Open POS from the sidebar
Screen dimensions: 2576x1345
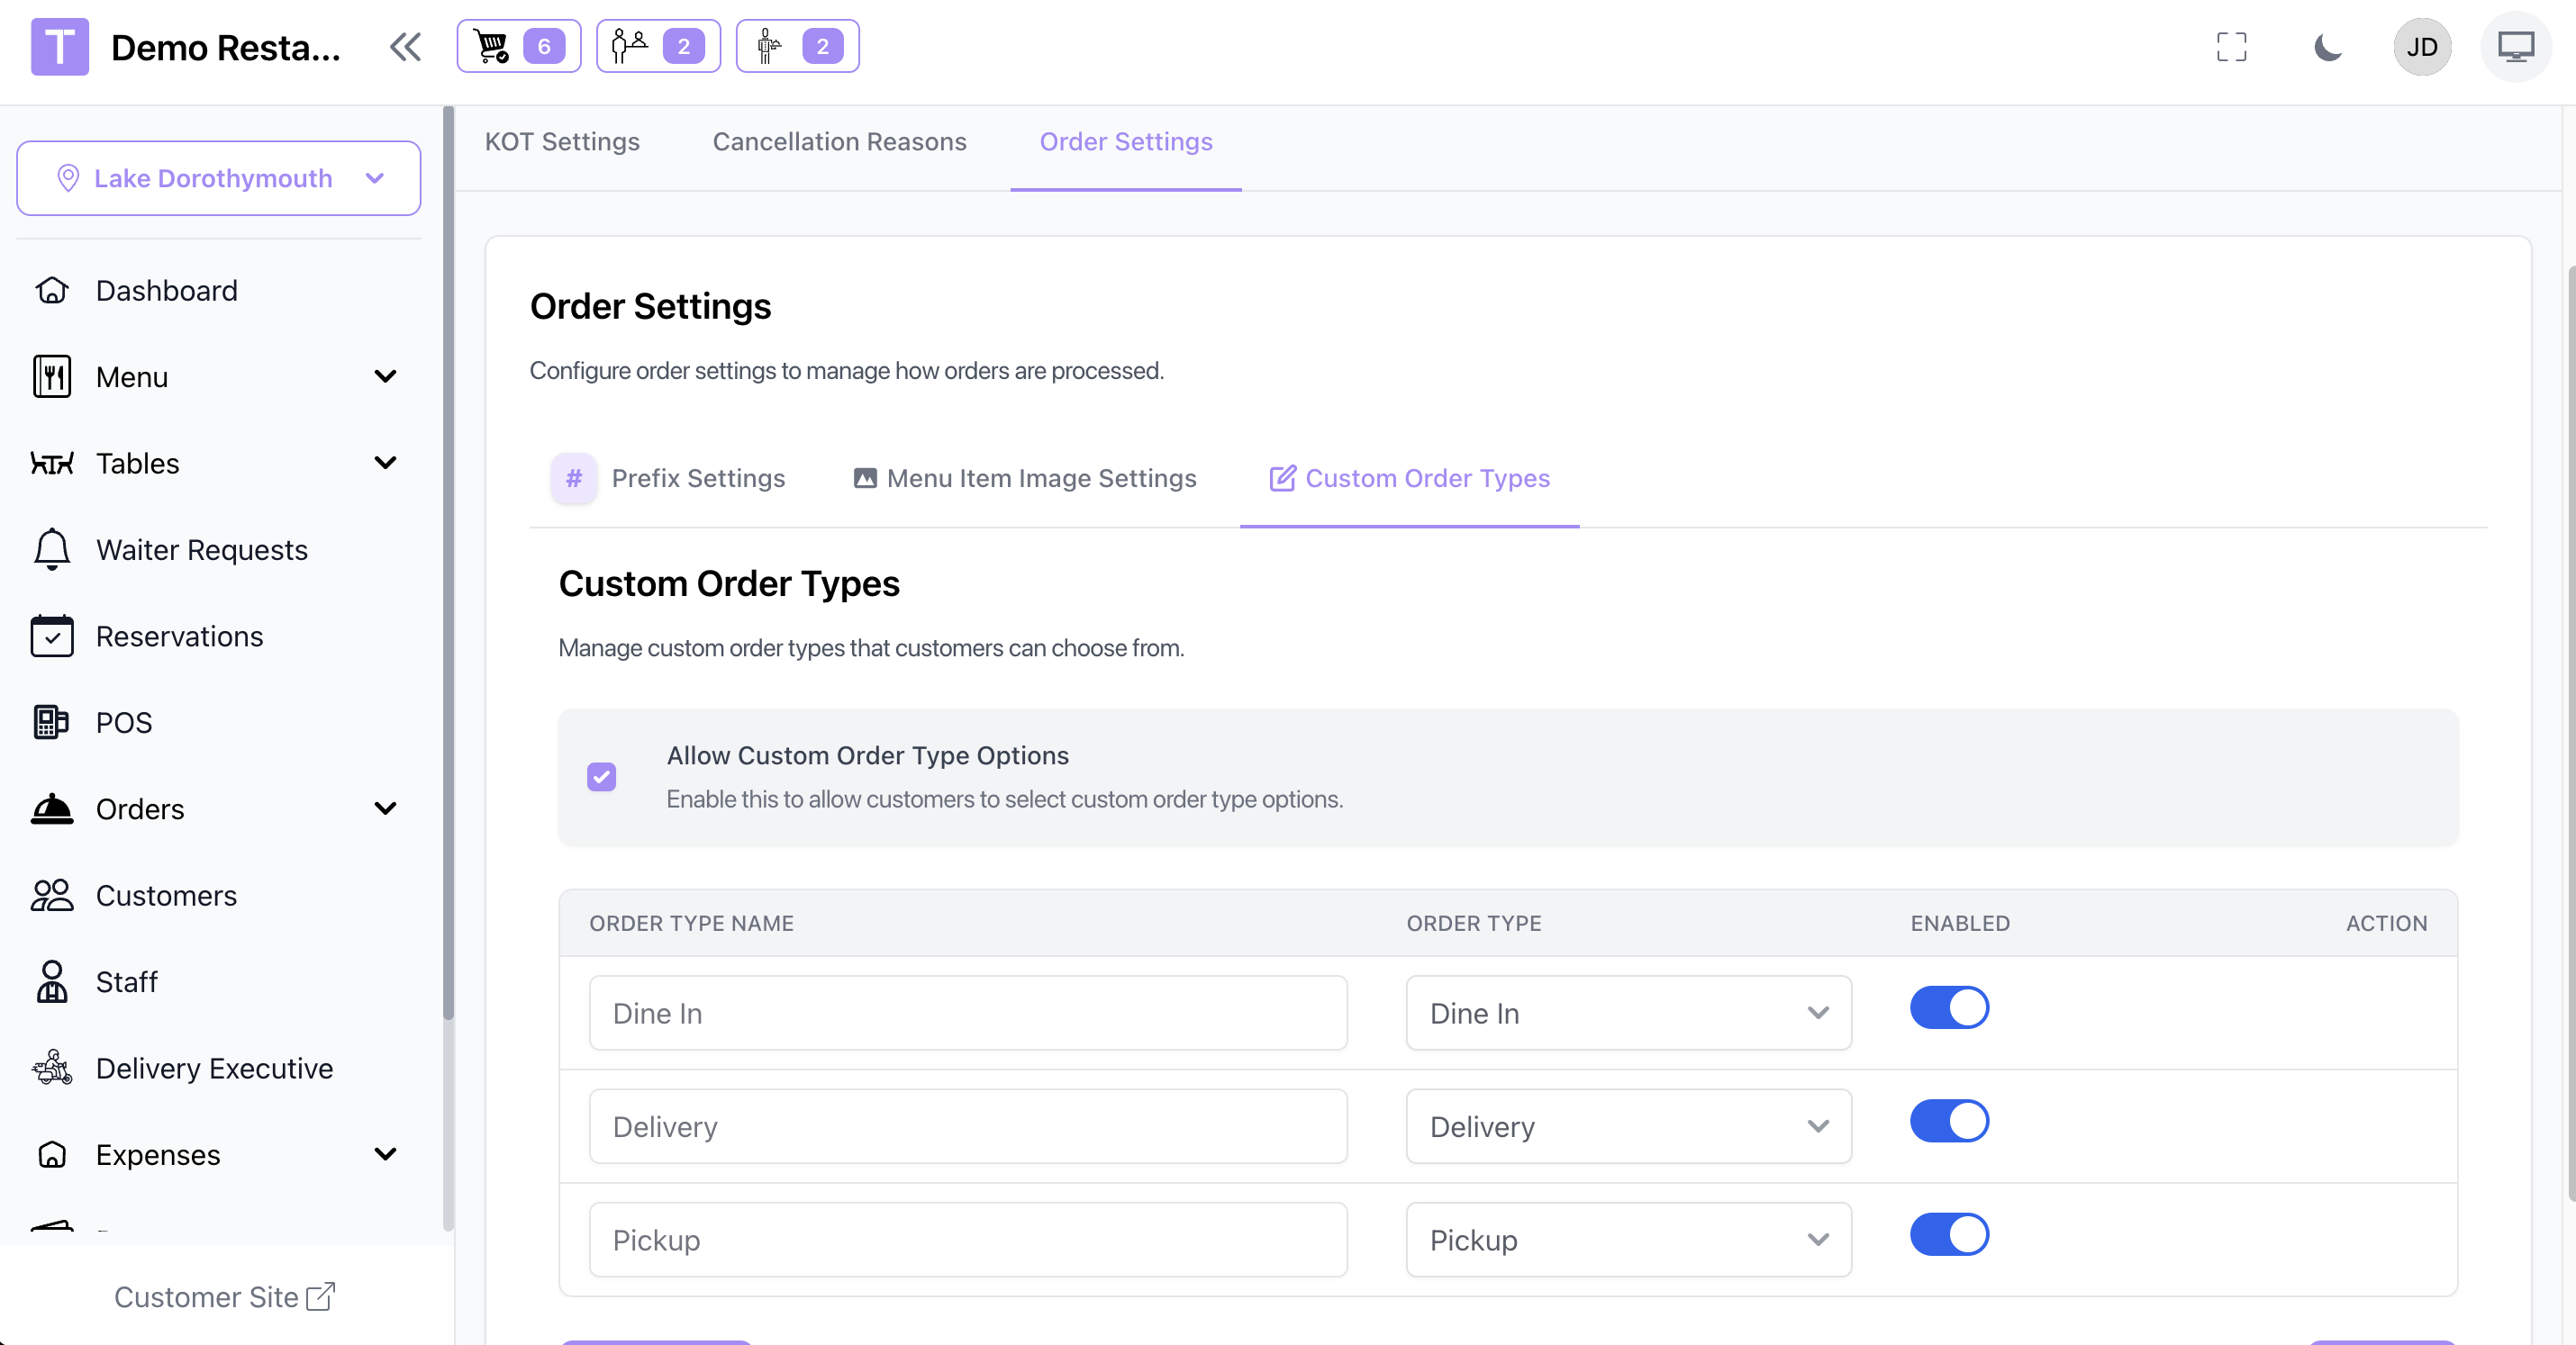(123, 722)
